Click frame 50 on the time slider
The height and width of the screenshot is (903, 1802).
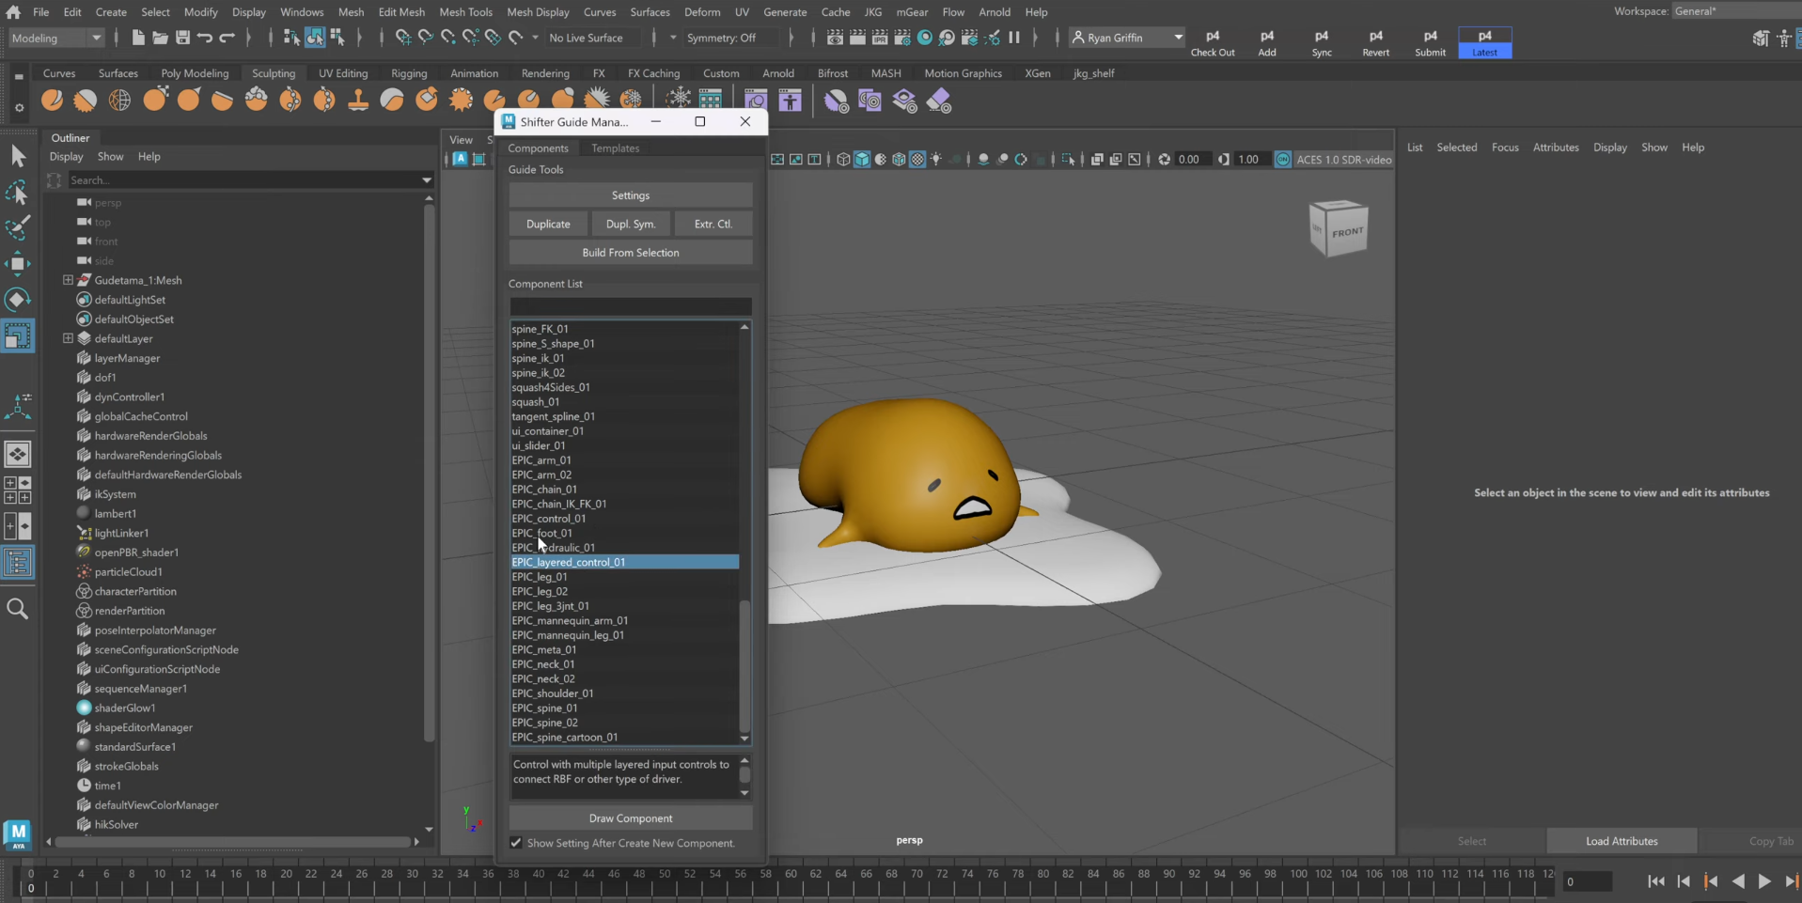665,880
